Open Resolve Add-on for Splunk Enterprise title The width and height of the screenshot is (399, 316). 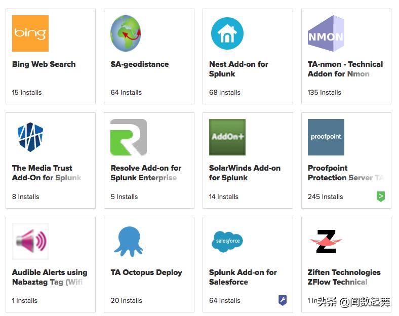pos(146,173)
